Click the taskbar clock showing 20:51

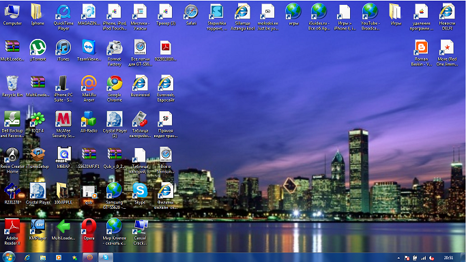pos(448,258)
